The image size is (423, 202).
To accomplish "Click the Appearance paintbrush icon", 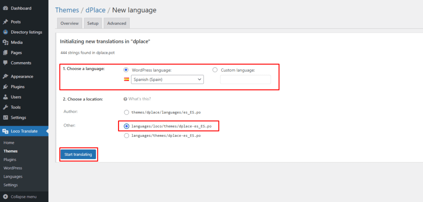I will pos(5,77).
